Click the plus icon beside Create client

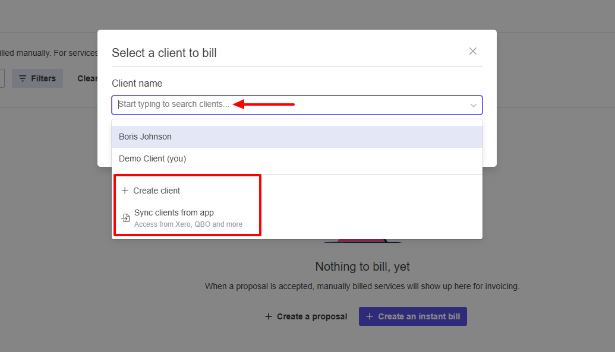pos(125,191)
